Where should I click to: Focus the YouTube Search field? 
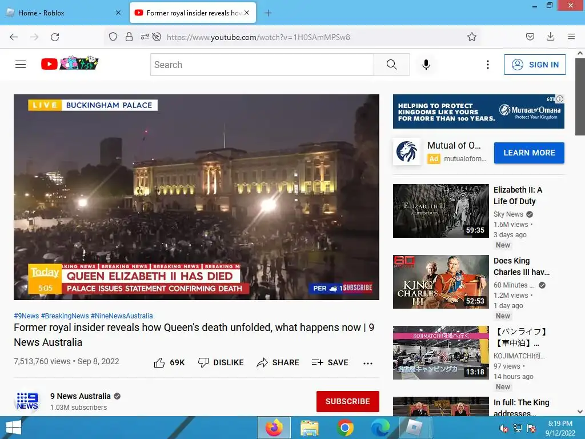pos(262,65)
